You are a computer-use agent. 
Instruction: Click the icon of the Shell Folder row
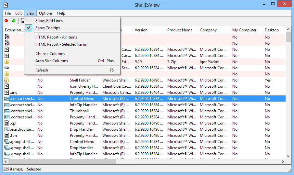coord(7,80)
